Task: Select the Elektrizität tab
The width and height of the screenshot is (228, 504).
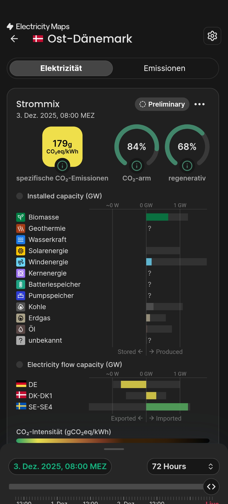Action: (x=61, y=68)
